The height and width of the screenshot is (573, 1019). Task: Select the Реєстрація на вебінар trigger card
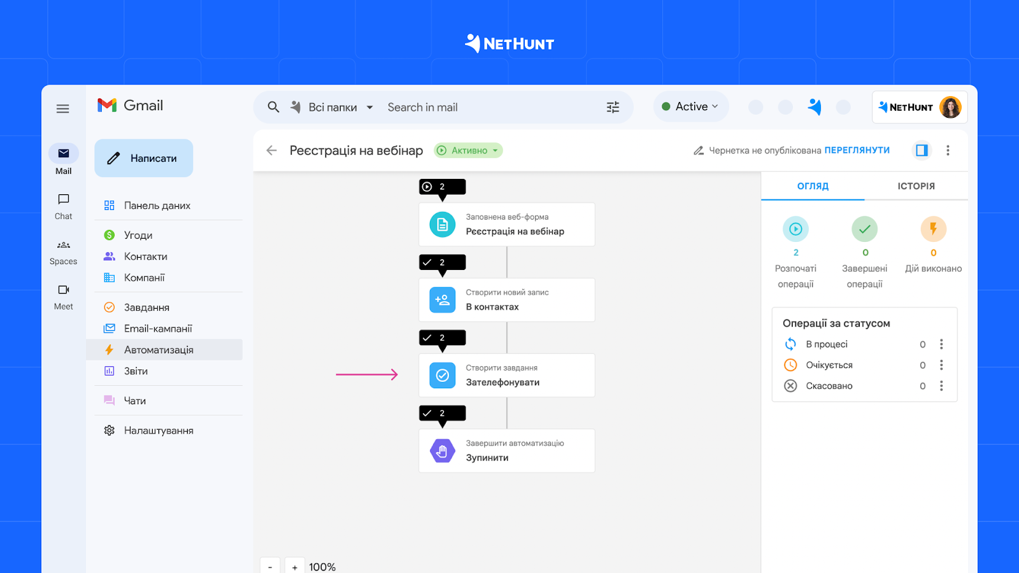pos(507,224)
